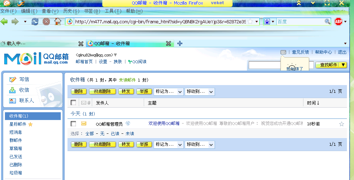Close the QQ邮箱 收件箱 tab
Image resolution: width=354 pixels, height=180 pixels.
[169, 43]
